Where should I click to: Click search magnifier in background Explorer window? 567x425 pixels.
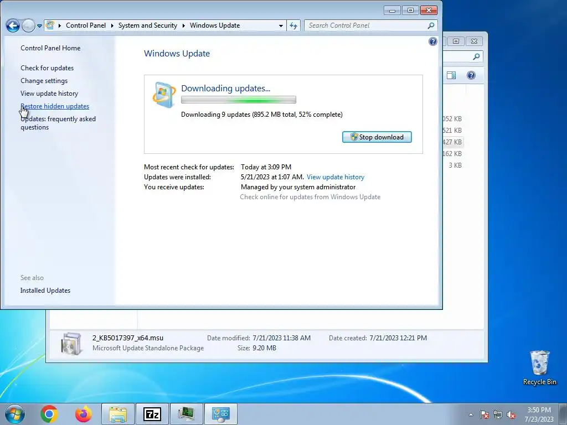(476, 57)
